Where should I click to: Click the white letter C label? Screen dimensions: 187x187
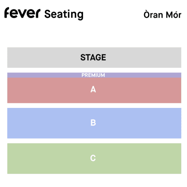[x=93, y=158]
